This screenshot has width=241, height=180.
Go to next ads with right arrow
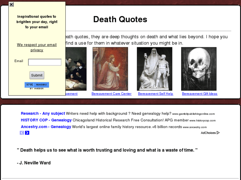point(27,133)
